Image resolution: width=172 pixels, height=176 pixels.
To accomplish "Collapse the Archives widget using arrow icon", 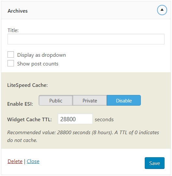I will click(162, 10).
